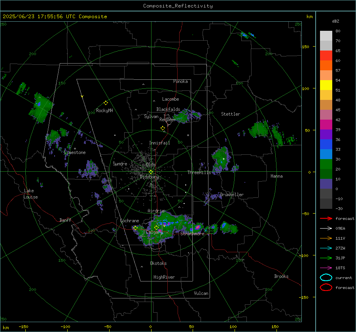356x332 pixels.
Task: Click the Innisfail label
Action: point(159,143)
